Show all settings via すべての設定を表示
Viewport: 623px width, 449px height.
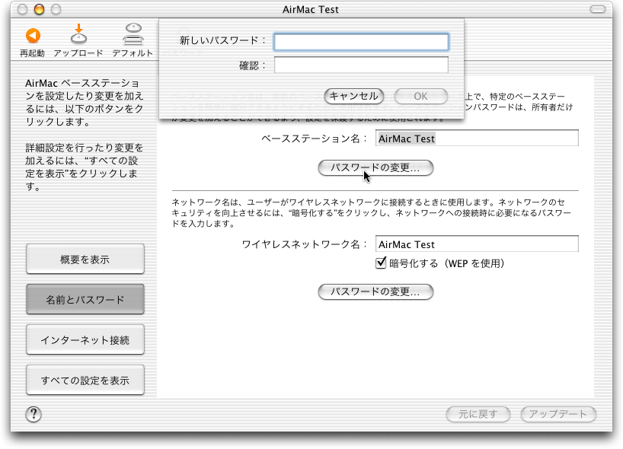click(x=85, y=380)
